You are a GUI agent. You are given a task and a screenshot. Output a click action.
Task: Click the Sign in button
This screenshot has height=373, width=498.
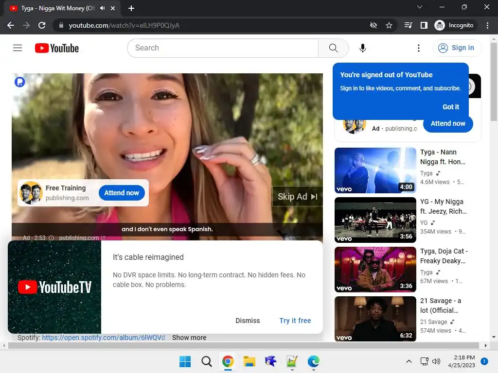pyautogui.click(x=457, y=48)
